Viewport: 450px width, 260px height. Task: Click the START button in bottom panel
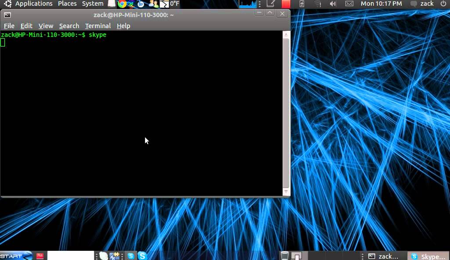16,256
